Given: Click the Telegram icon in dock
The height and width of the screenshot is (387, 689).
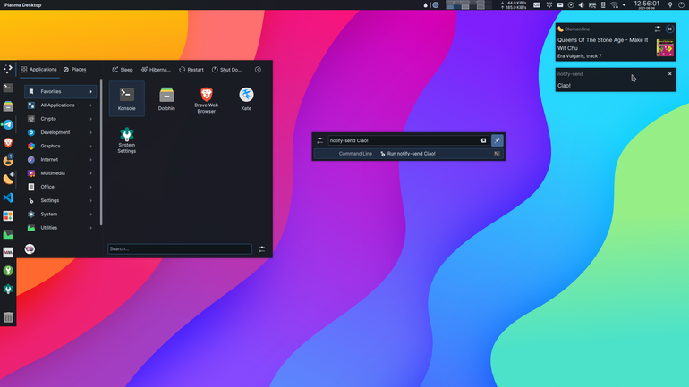Looking at the screenshot, I should coord(8,124).
